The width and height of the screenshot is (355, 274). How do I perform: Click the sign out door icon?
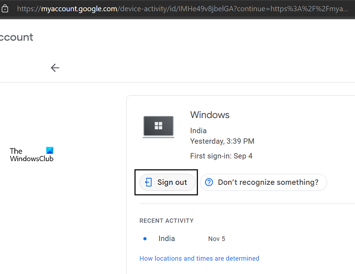pyautogui.click(x=148, y=182)
